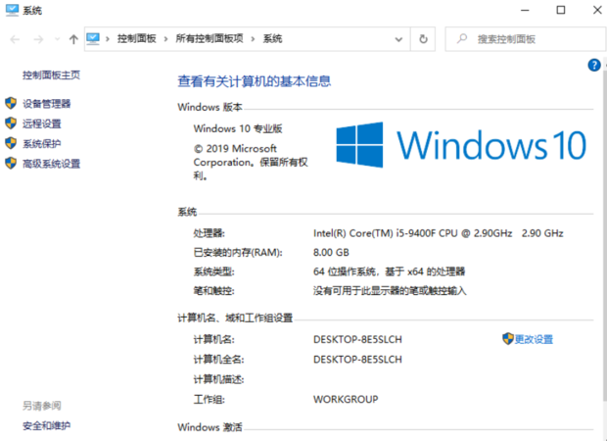Open address bar history dropdown
The image size is (607, 441).
[x=398, y=39]
